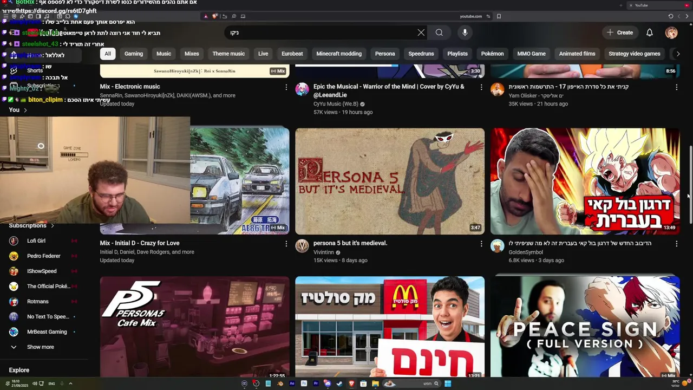Open options for Mix - Initial D
This screenshot has width=693, height=390.
point(286,244)
